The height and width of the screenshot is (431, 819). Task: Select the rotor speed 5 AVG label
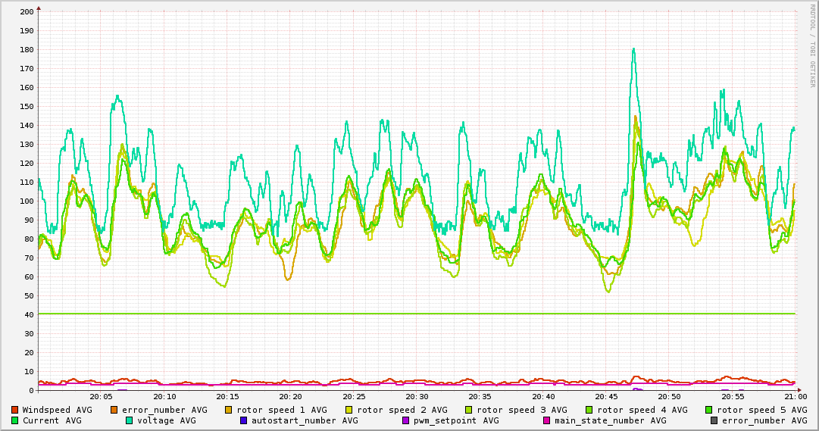pos(761,410)
